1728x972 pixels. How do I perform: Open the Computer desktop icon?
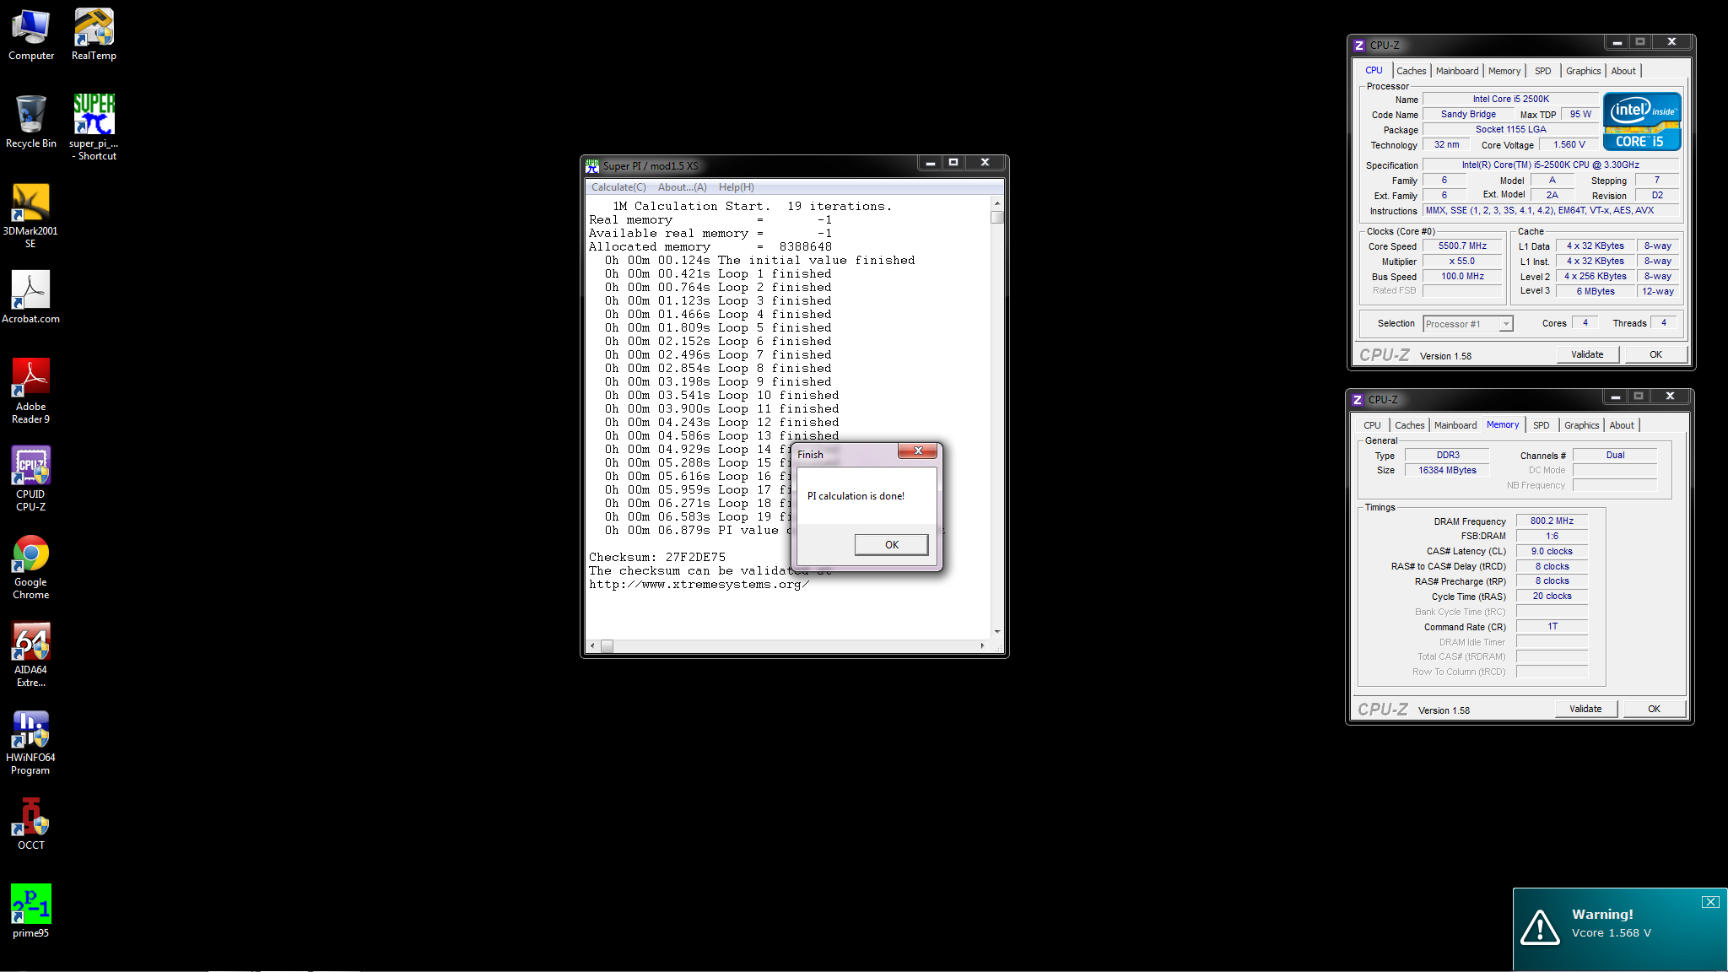[31, 35]
